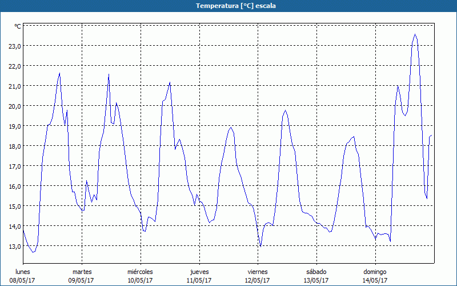Select the "viernes" day label

tap(258, 272)
